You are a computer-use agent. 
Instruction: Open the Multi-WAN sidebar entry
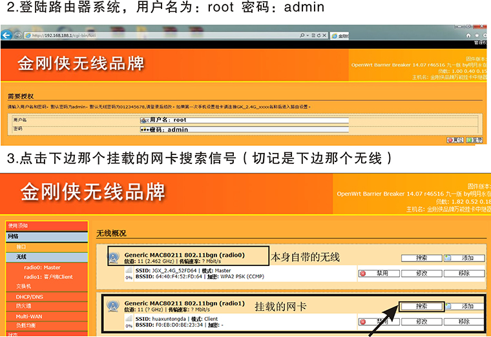tap(47, 316)
